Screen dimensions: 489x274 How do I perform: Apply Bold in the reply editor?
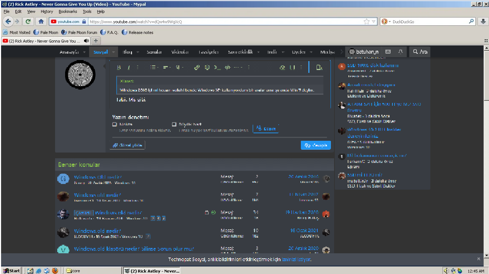click(119, 67)
